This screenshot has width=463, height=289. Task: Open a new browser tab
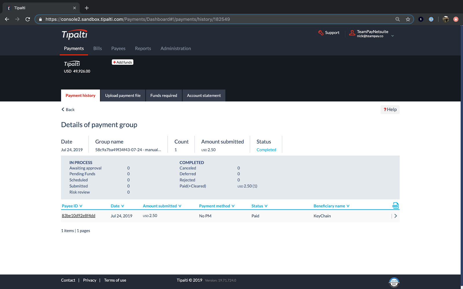[87, 8]
